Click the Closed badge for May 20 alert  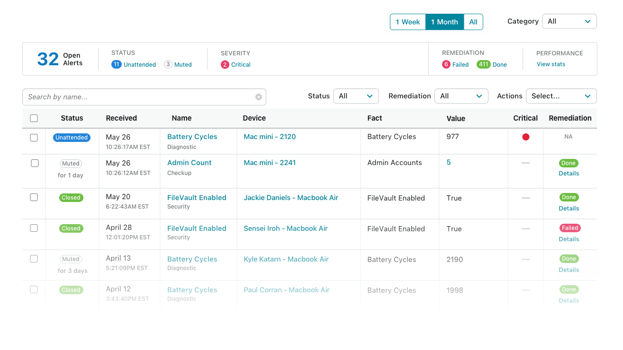71,198
